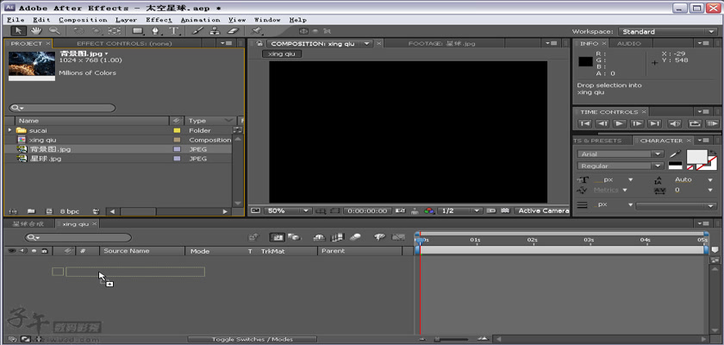This screenshot has height=345, width=724.
Task: Expand the sucai folder
Action: click(x=9, y=130)
